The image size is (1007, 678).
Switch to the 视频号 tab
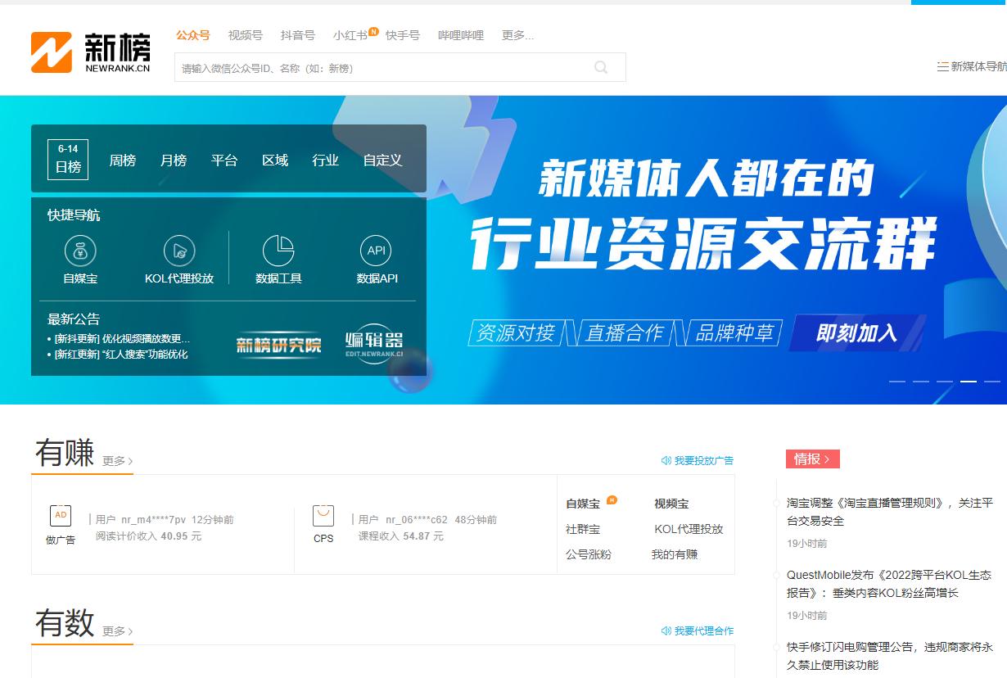pyautogui.click(x=244, y=35)
